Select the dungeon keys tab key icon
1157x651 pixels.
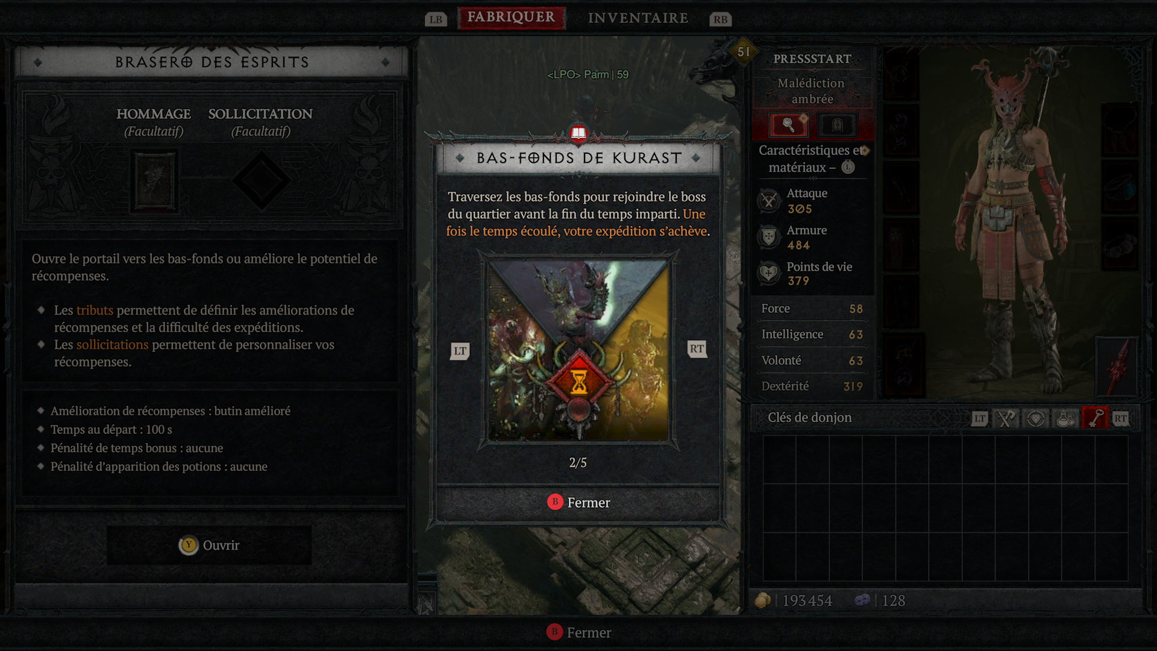tap(1094, 418)
